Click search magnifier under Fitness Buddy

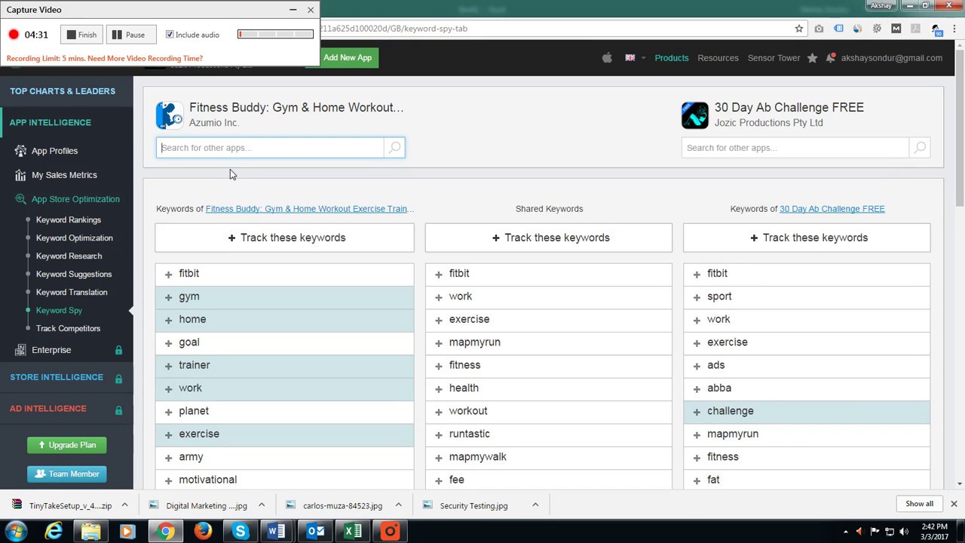(394, 148)
